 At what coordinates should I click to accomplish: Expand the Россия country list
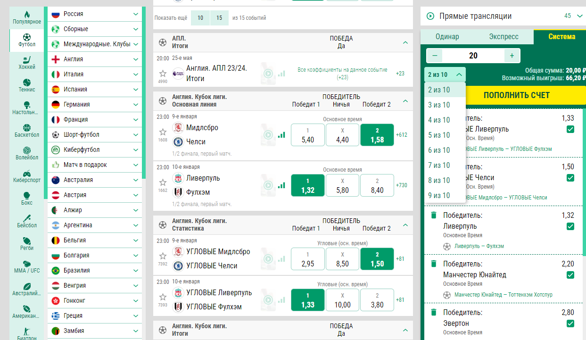pos(95,14)
